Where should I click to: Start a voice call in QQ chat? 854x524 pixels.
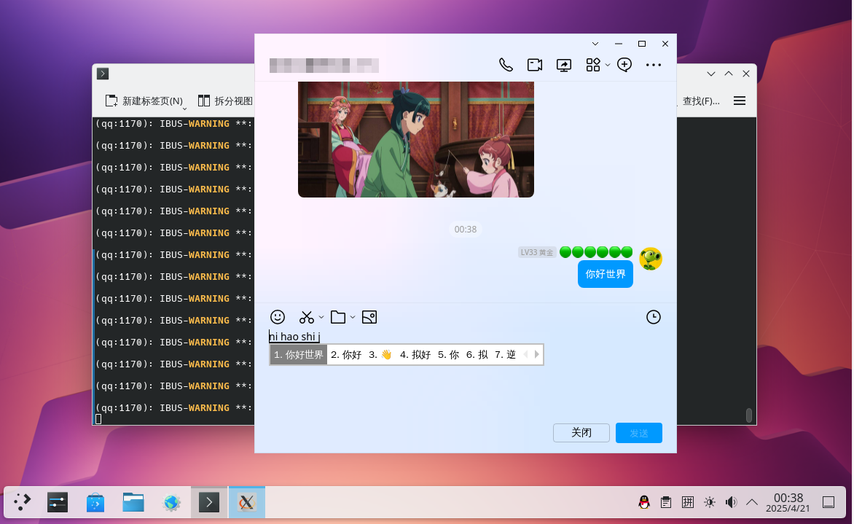pyautogui.click(x=506, y=65)
